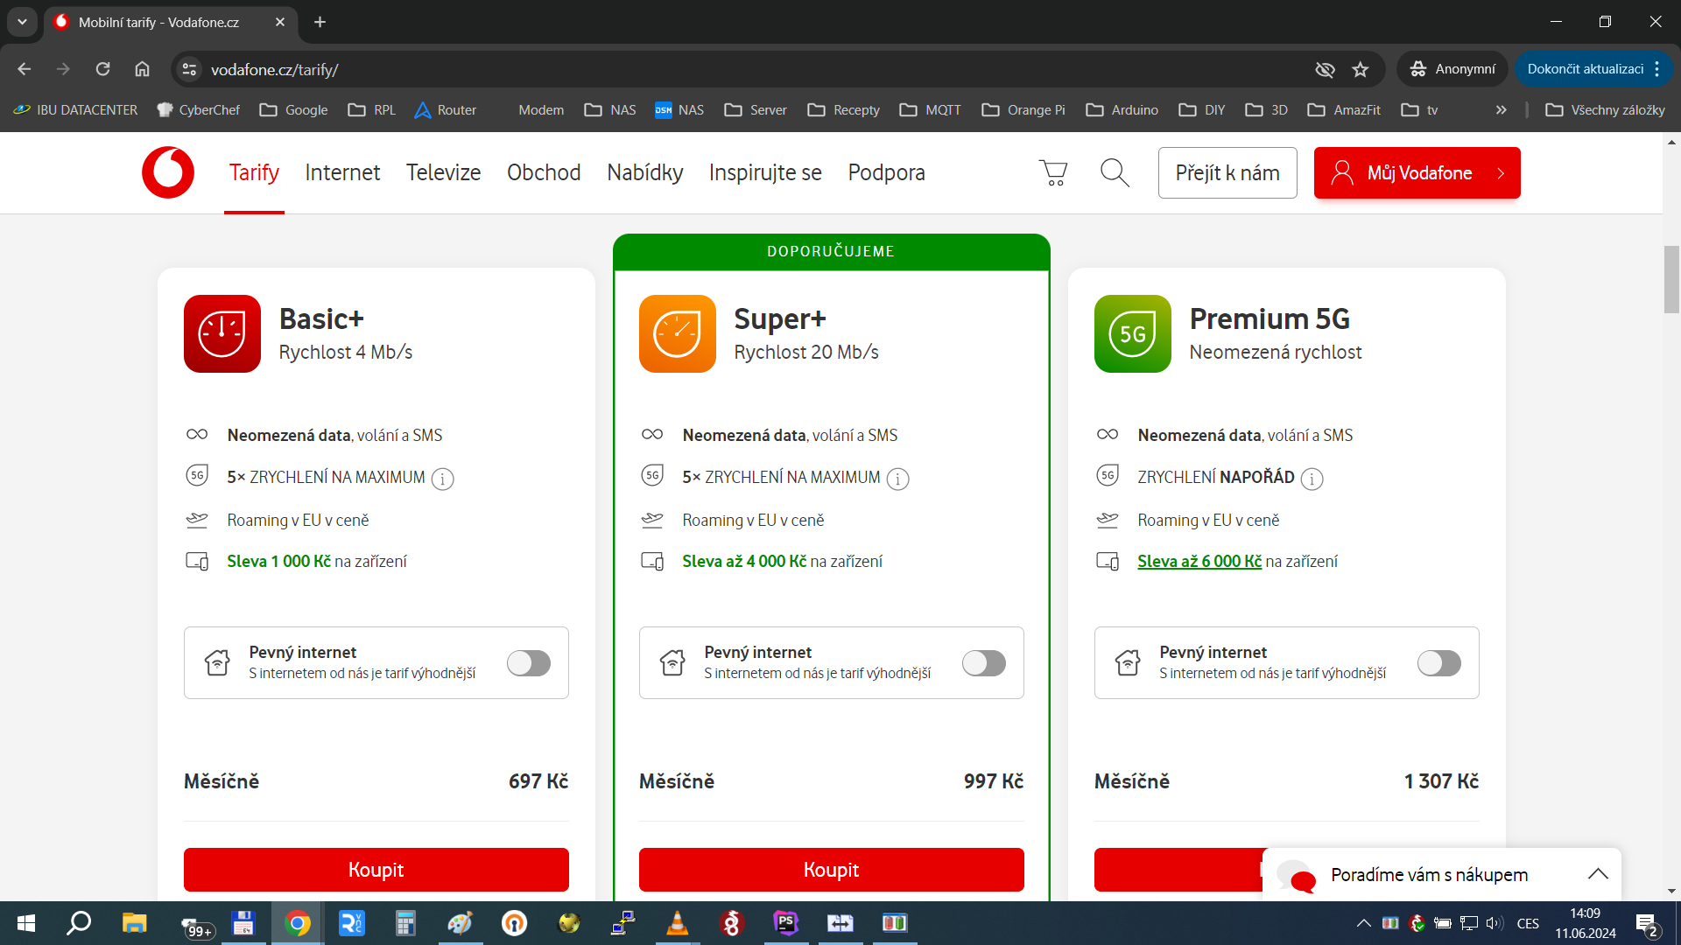Open Můj Vodafone account
1681x945 pixels.
click(1417, 172)
